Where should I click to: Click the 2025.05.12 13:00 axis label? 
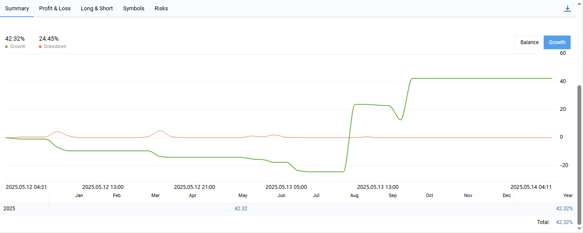click(x=103, y=187)
